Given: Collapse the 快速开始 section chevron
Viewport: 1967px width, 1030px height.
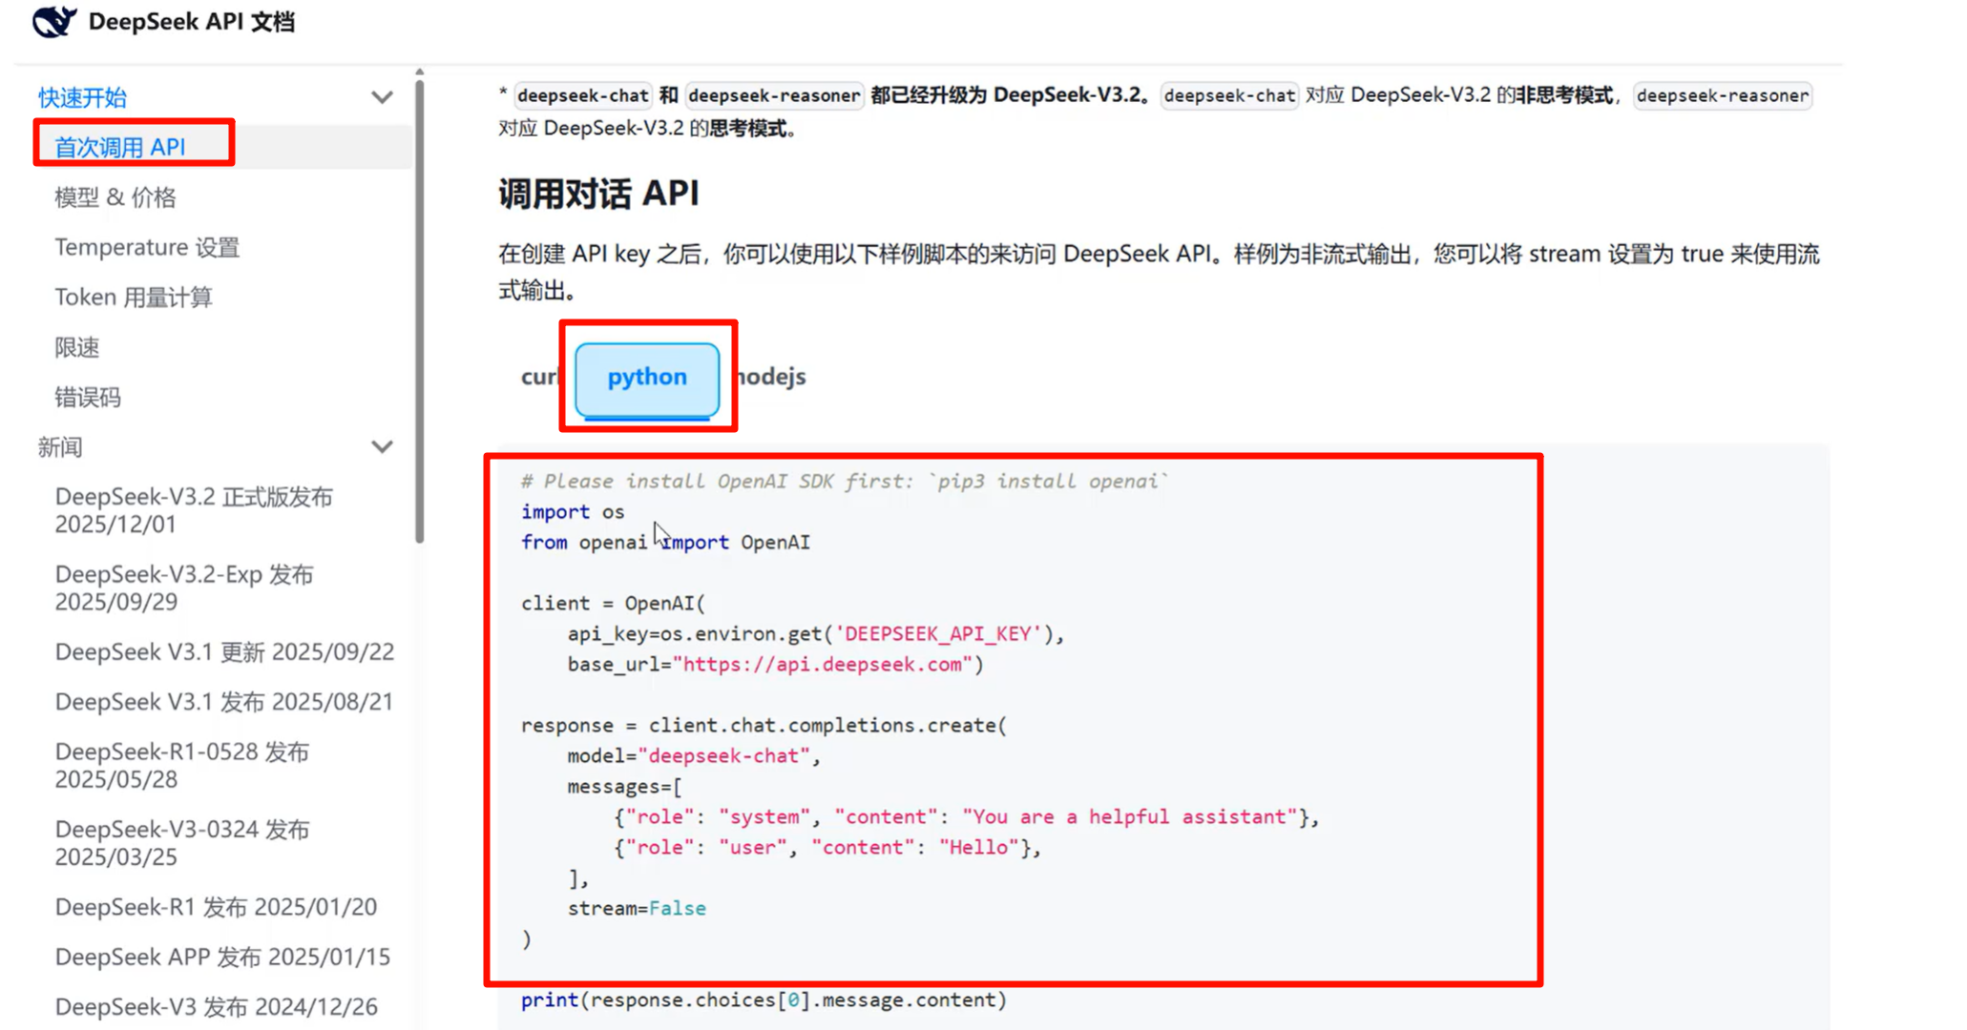Looking at the screenshot, I should pos(382,97).
